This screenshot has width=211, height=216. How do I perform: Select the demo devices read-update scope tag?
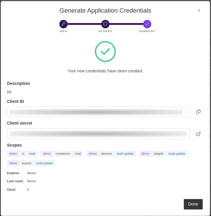point(111,154)
